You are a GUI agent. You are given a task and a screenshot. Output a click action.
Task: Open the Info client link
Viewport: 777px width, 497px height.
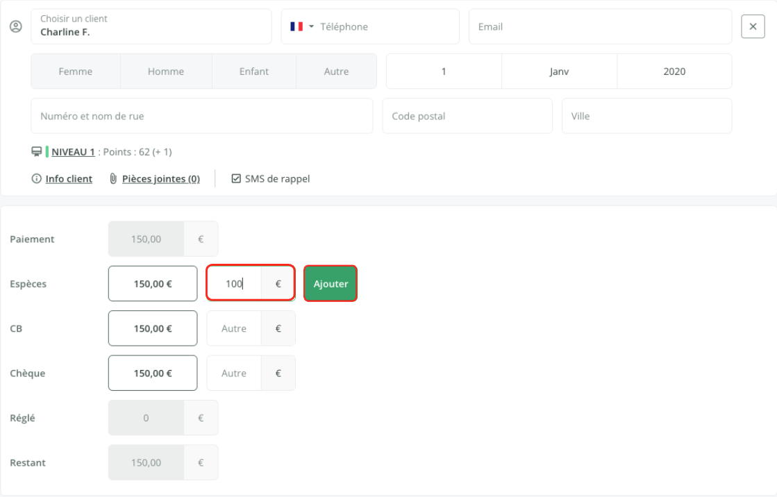(x=69, y=179)
